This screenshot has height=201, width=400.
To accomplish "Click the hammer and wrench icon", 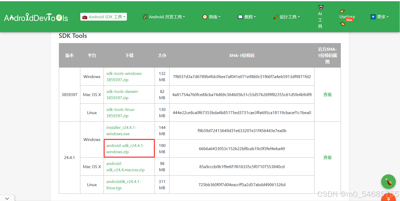I will click(x=145, y=17).
